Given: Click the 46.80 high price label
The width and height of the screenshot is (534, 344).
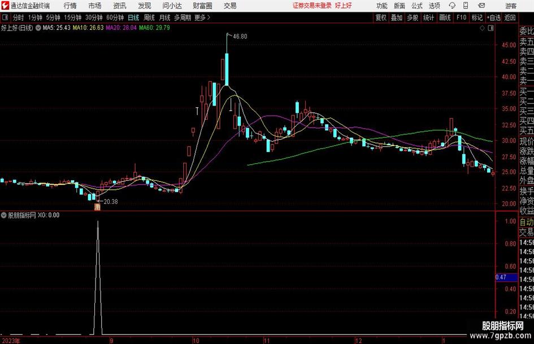Looking at the screenshot, I should click(x=240, y=37).
